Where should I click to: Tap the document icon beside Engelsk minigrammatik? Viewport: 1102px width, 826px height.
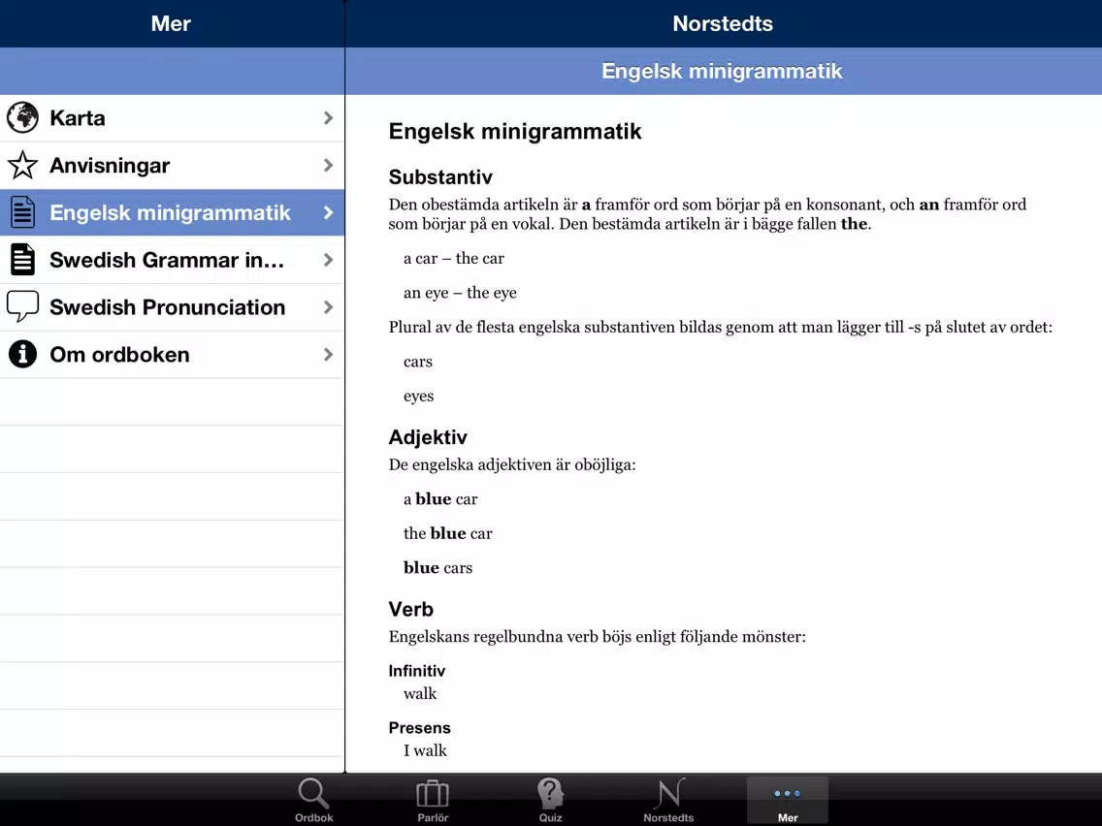[22, 212]
